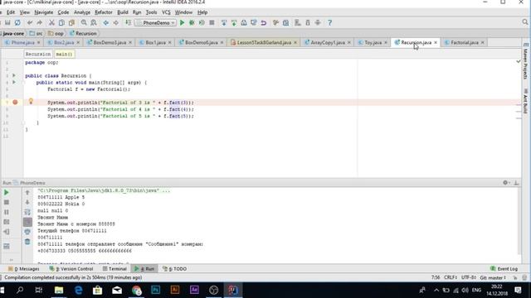
Task: Click the Replace toolbar icon
Action: click(94, 22)
